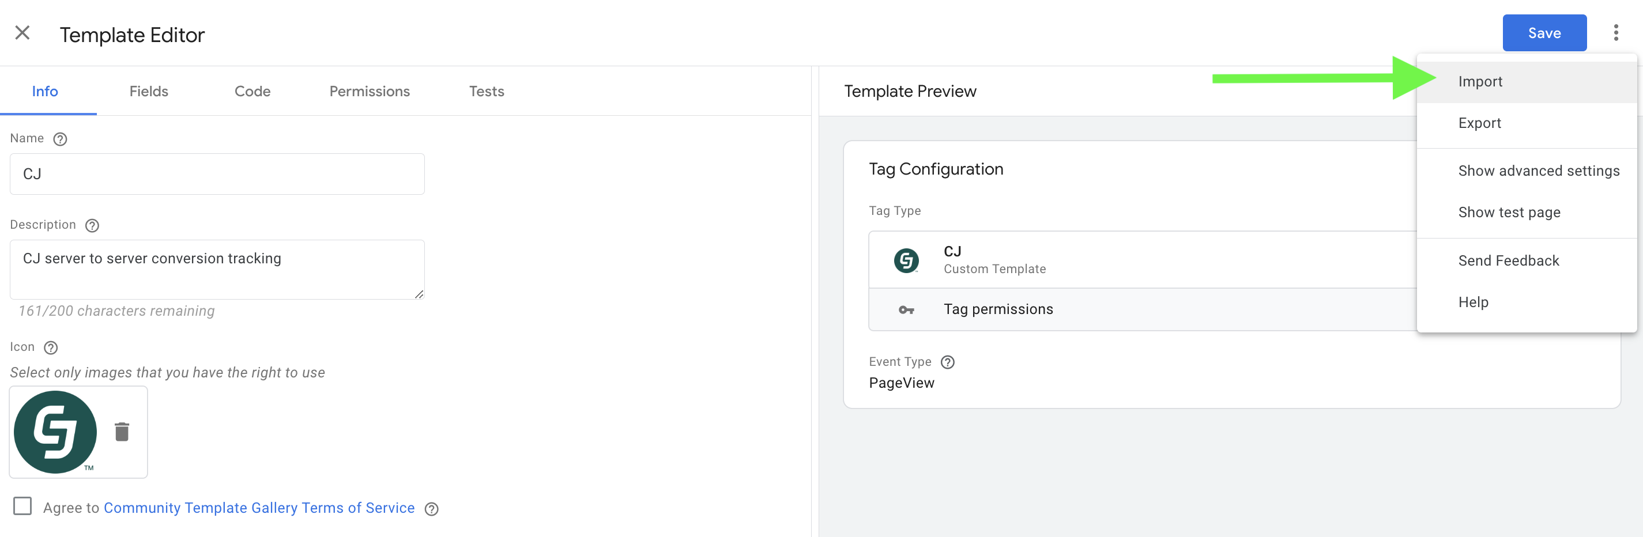Check the Agree to Terms of Service checkbox
The height and width of the screenshot is (537, 1643).
click(x=23, y=506)
